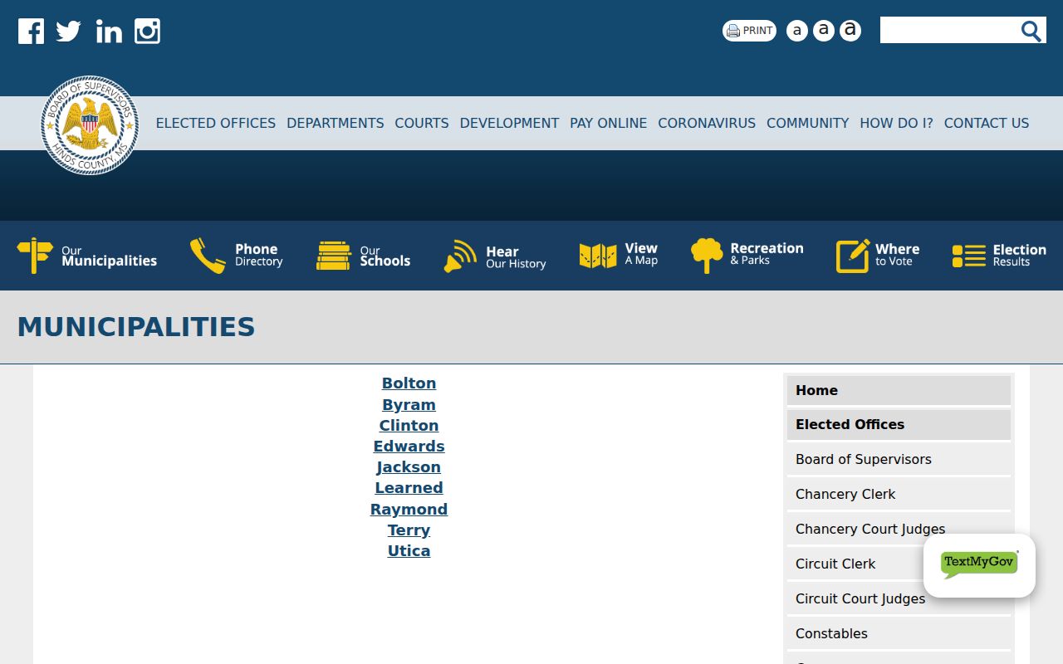Open the Bolton municipality link
This screenshot has width=1063, height=664.
pyautogui.click(x=409, y=383)
